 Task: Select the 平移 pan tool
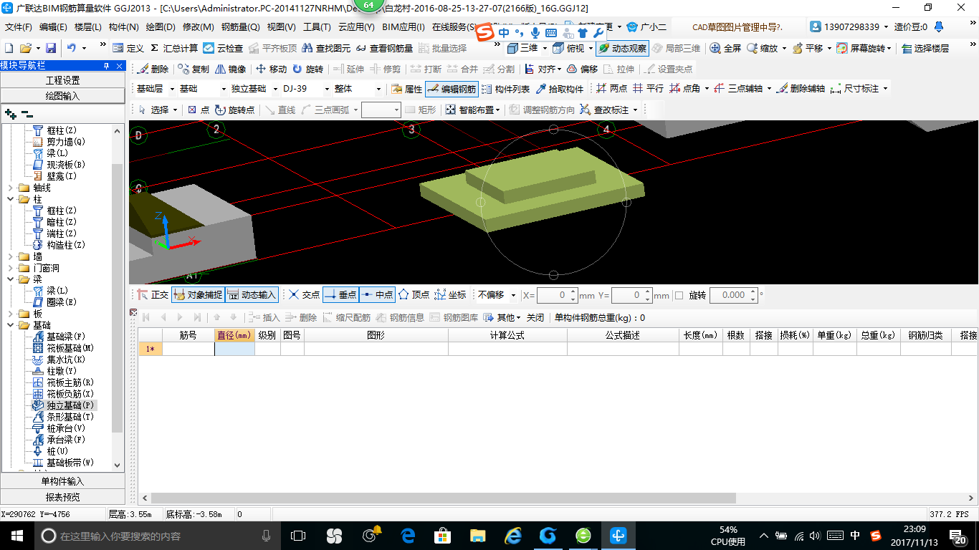click(807, 48)
